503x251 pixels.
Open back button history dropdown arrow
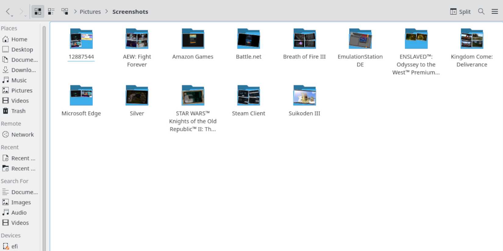(x=12, y=16)
